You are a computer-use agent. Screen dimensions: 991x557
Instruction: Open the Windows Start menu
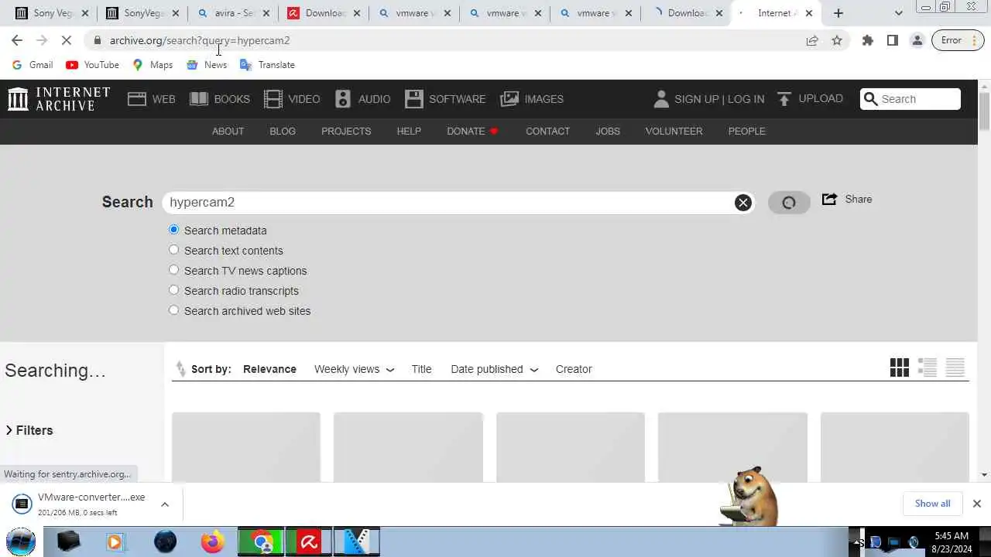coord(21,542)
